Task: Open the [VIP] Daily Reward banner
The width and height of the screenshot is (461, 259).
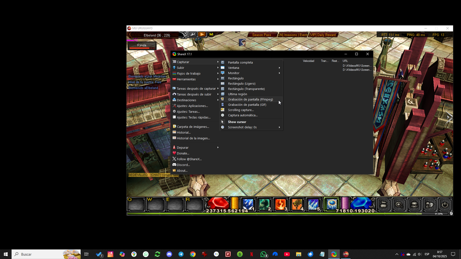Action: coord(323,35)
